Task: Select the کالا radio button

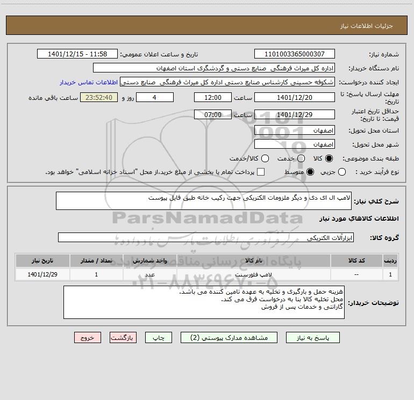Action: [x=329, y=158]
